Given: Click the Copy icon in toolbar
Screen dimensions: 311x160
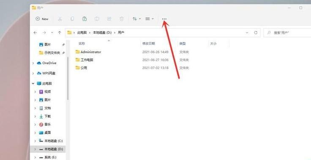Looking at the screenshot, I should [x=72, y=19].
